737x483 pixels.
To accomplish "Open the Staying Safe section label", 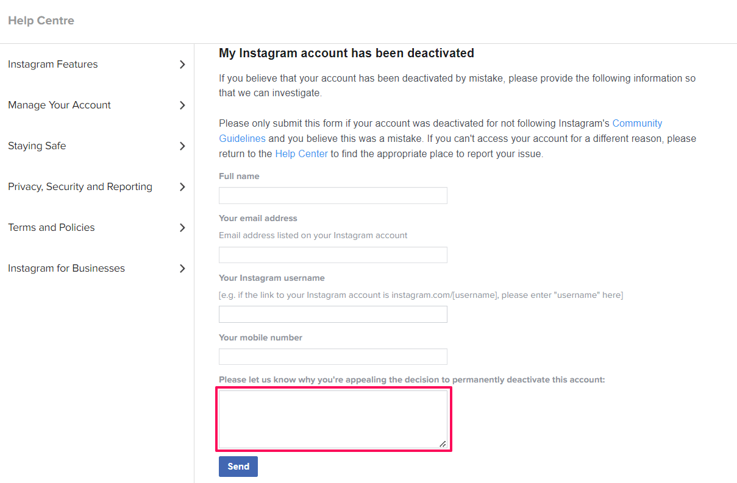I will pyautogui.click(x=37, y=146).
